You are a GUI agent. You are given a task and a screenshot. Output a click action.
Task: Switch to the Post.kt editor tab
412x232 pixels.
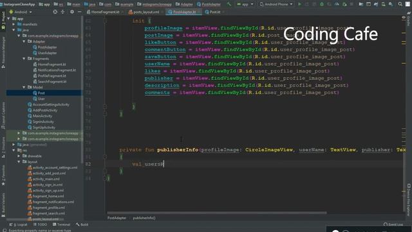[214, 12]
